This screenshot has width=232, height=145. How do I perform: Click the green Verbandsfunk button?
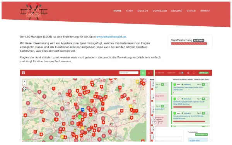[201, 135]
